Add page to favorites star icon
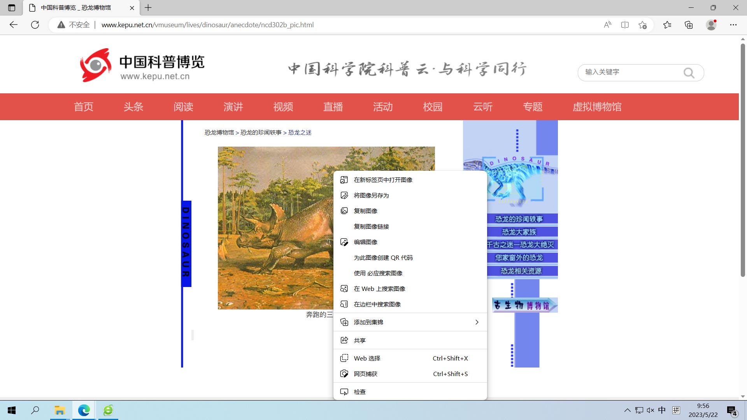This screenshot has height=420, width=747. point(642,25)
